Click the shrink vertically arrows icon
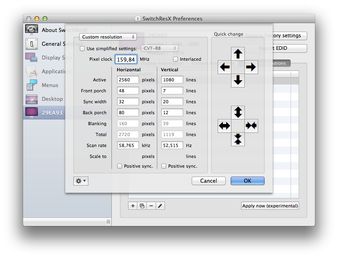The width and height of the screenshot is (338, 258). (x=238, y=139)
